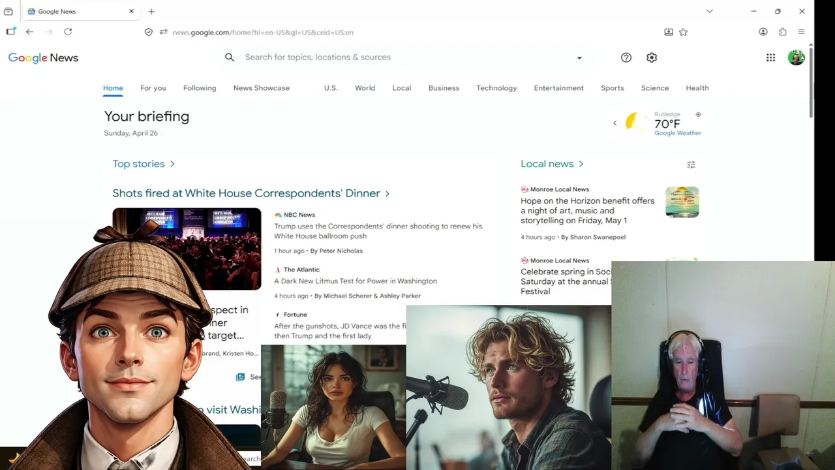Open the Firefox extensions puzzle icon
The width and height of the screenshot is (835, 470).
pos(782,31)
